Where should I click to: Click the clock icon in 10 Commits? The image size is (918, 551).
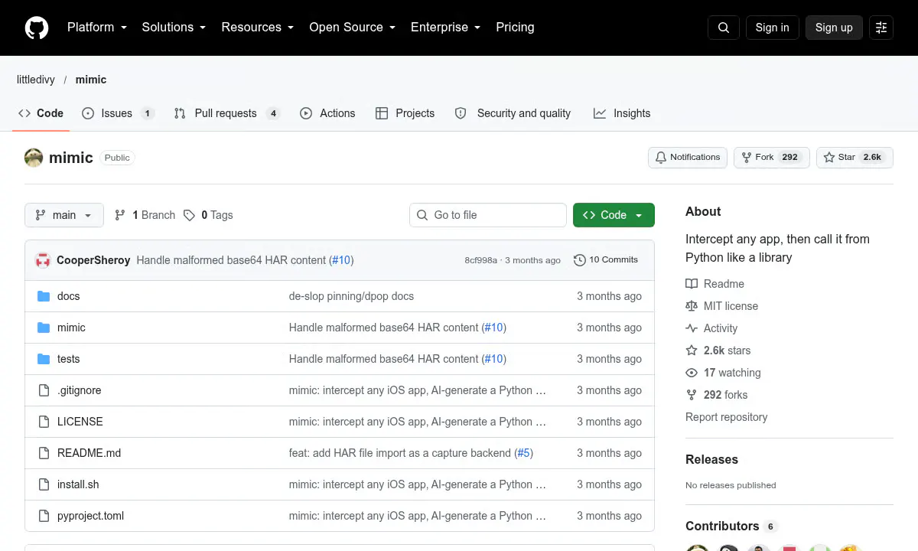580,260
